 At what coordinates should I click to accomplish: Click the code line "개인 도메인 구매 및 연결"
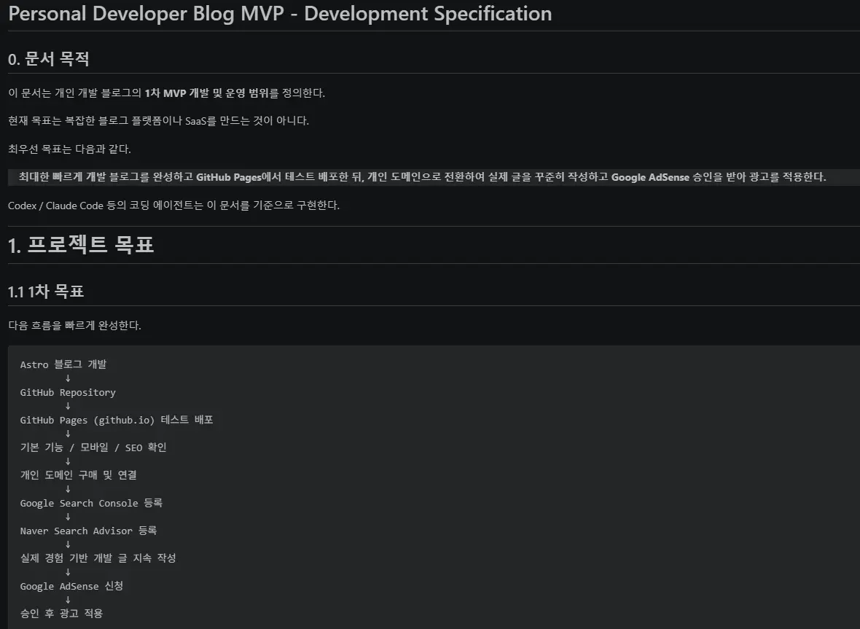pos(79,475)
